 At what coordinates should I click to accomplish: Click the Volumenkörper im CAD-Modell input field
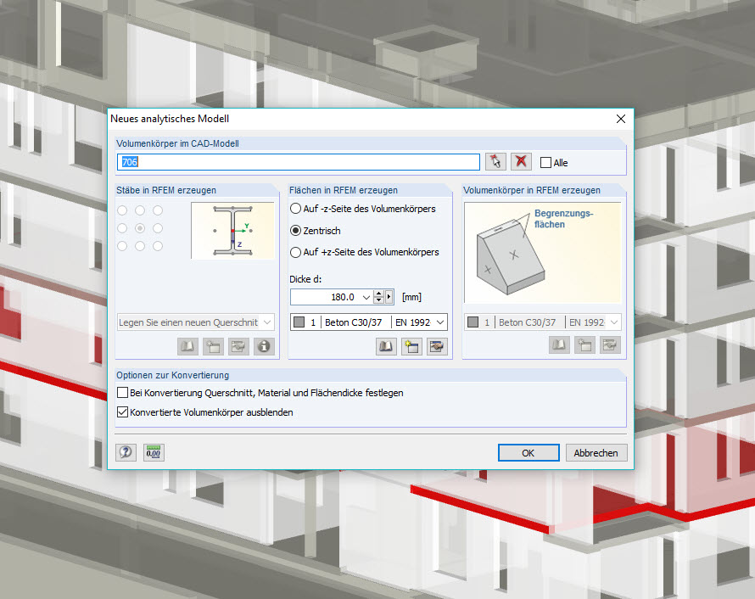(299, 162)
